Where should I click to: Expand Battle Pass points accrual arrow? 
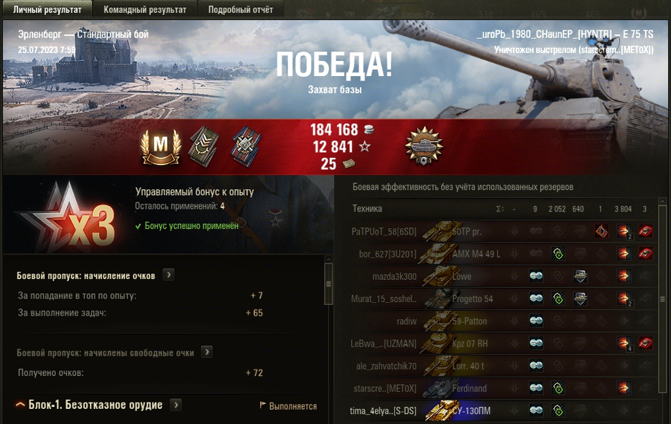click(169, 275)
